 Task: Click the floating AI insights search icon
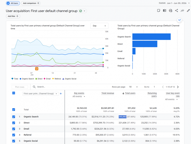[179, 20]
